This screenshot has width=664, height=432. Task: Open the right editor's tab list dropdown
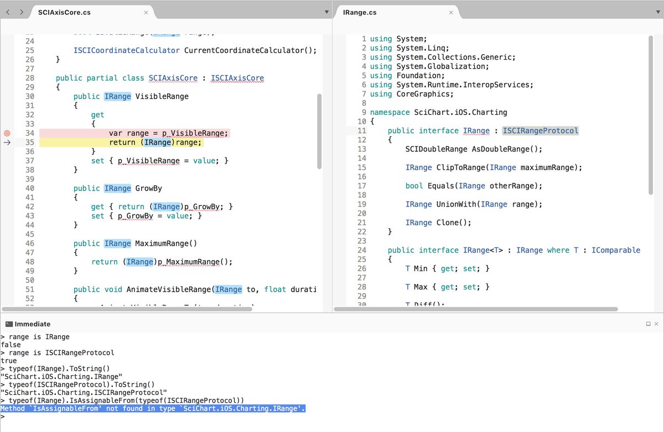(x=657, y=10)
